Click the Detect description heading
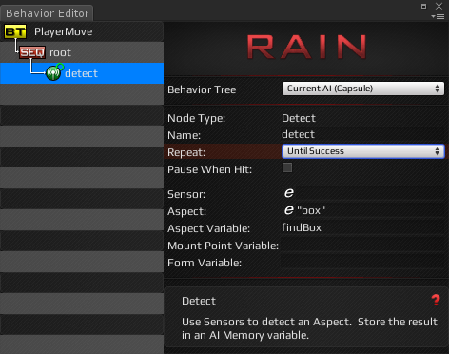The width and height of the screenshot is (449, 354). 199,301
